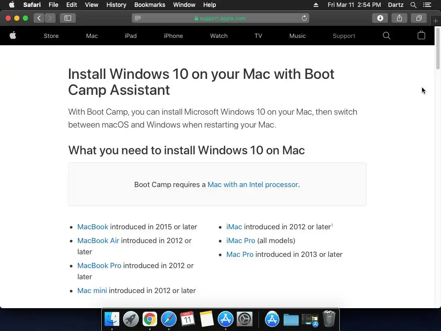This screenshot has height=331, width=441.
Task: Go to iPad in Apple nav
Action: [x=130, y=36]
